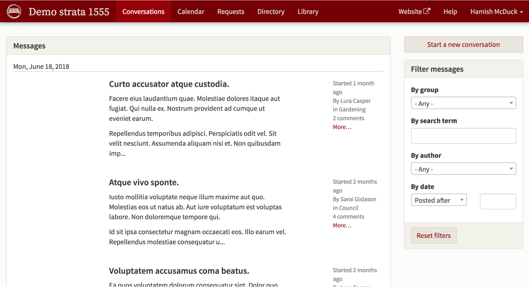Go to the Directory page
529x287 pixels.
[271, 12]
